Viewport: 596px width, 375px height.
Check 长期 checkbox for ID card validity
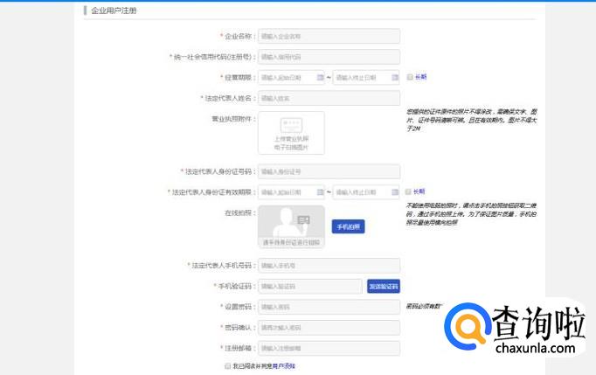[409, 191]
